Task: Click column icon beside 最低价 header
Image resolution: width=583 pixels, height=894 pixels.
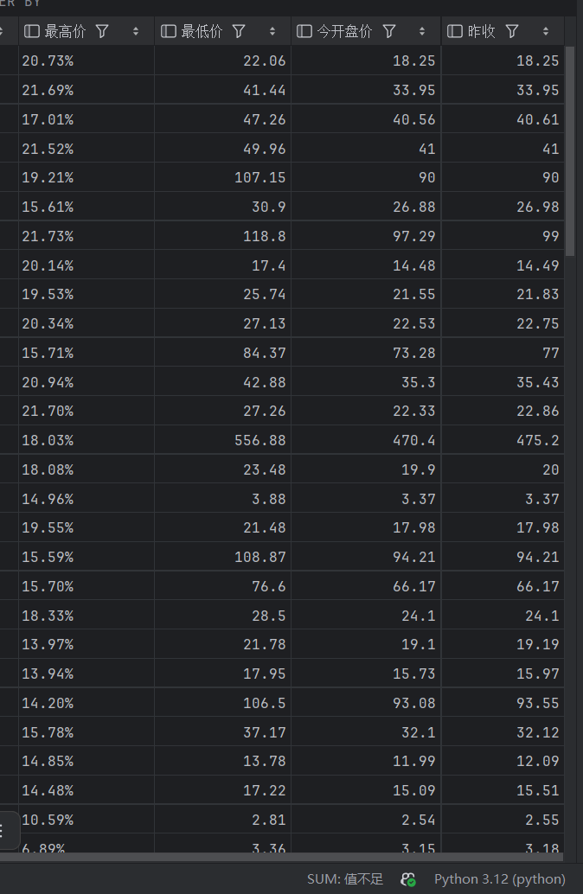Action: pyautogui.click(x=169, y=31)
